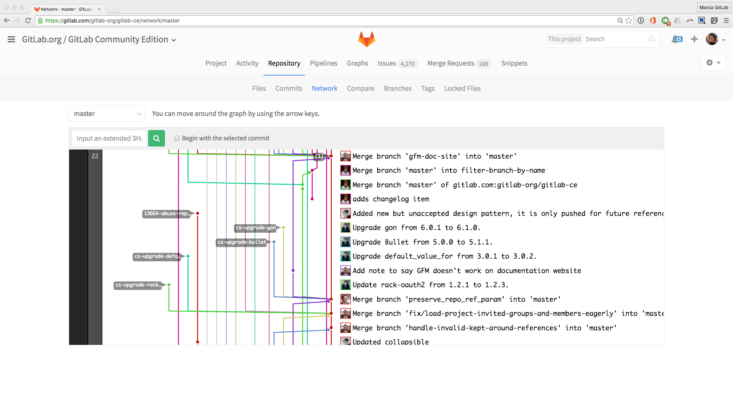Click the browser address bar URL

(x=113, y=21)
